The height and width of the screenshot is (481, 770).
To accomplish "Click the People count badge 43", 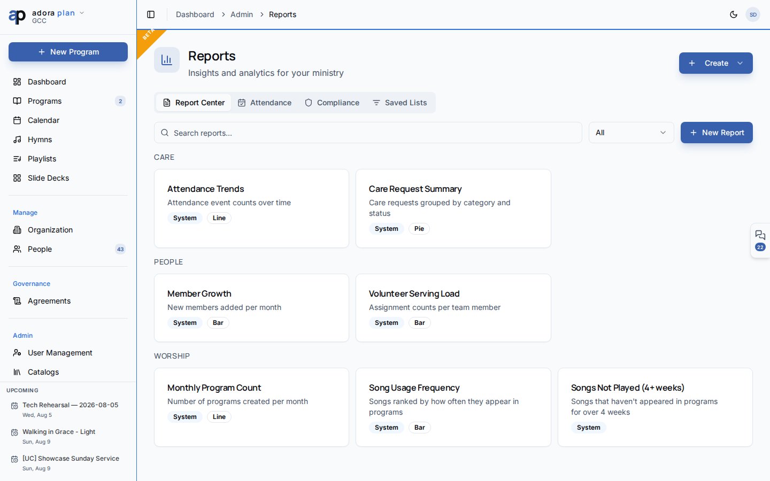I will click(120, 249).
